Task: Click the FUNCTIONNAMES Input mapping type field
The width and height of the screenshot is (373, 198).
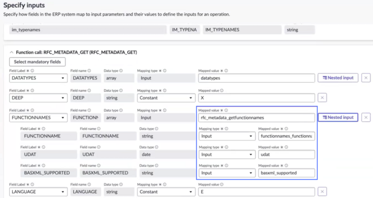Action: point(166,118)
